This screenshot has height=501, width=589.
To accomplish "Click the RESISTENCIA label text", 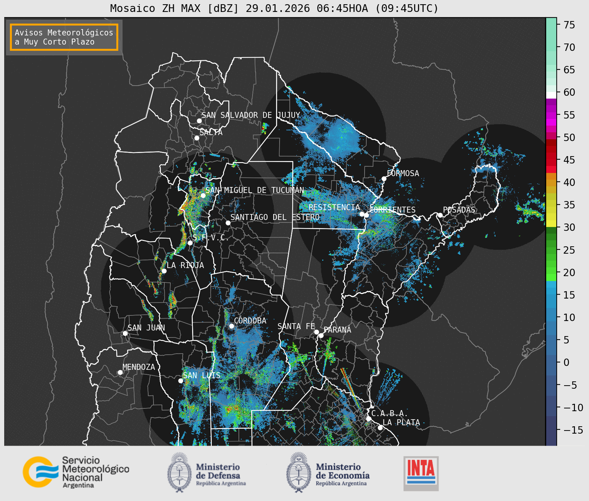I will [x=334, y=207].
